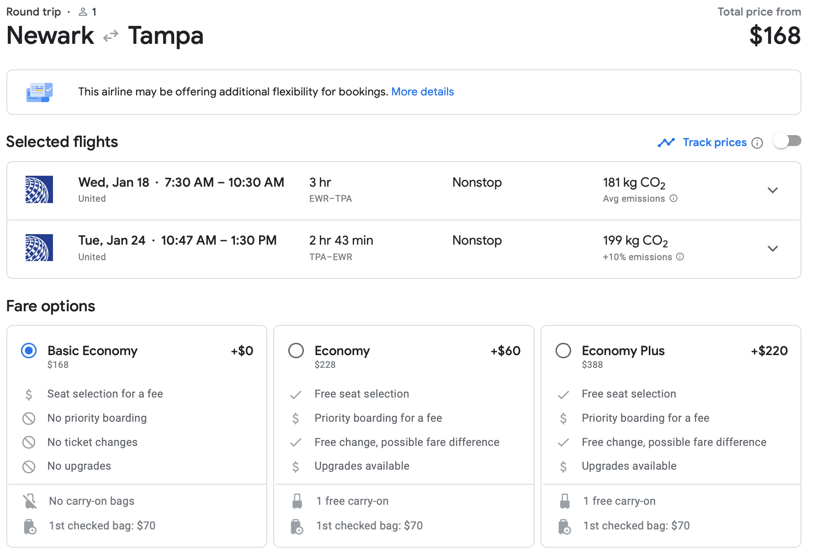
Task: Expand the Wed, Jan 18 flight details
Action: click(773, 190)
